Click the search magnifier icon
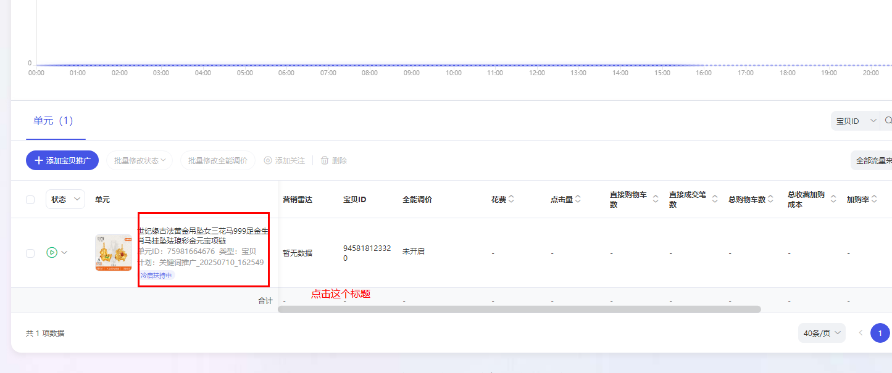Screen dimensions: 892x373 click(888, 121)
